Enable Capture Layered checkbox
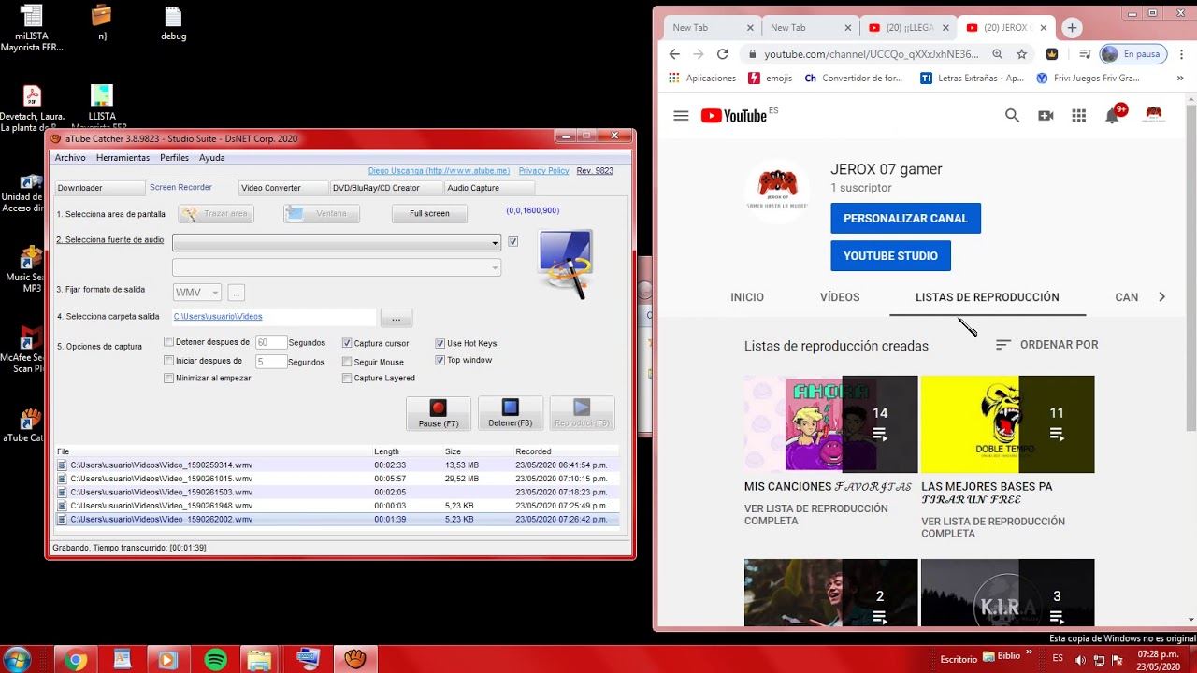 click(347, 379)
